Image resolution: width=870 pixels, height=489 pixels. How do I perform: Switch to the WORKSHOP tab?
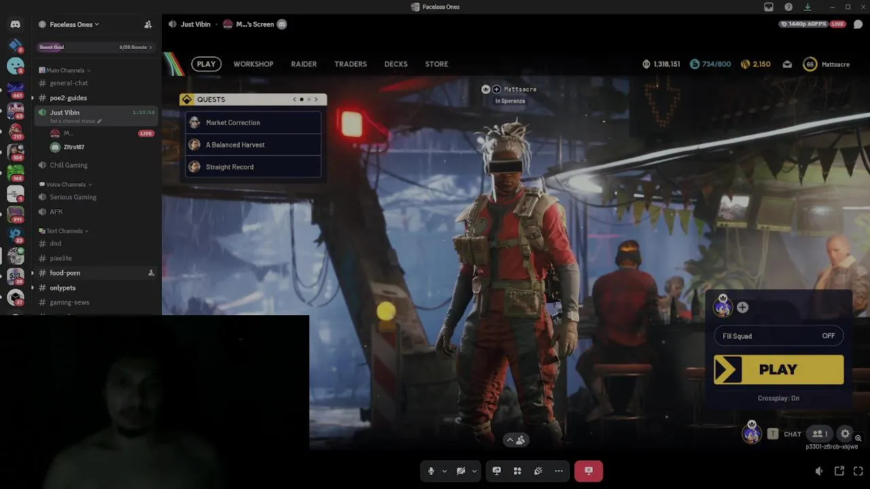tap(254, 64)
